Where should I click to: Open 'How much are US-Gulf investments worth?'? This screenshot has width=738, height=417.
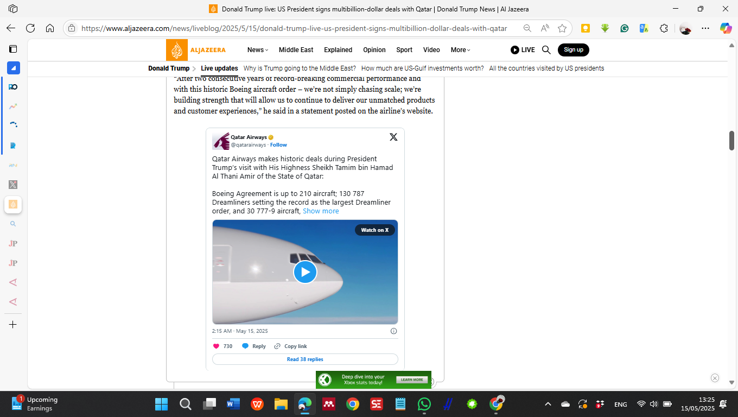pyautogui.click(x=422, y=68)
